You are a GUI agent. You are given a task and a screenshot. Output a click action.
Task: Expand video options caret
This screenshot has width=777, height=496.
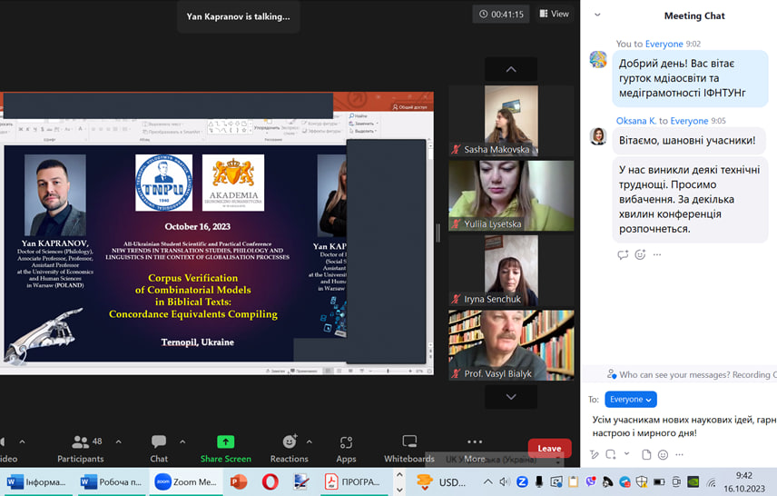[23, 441]
